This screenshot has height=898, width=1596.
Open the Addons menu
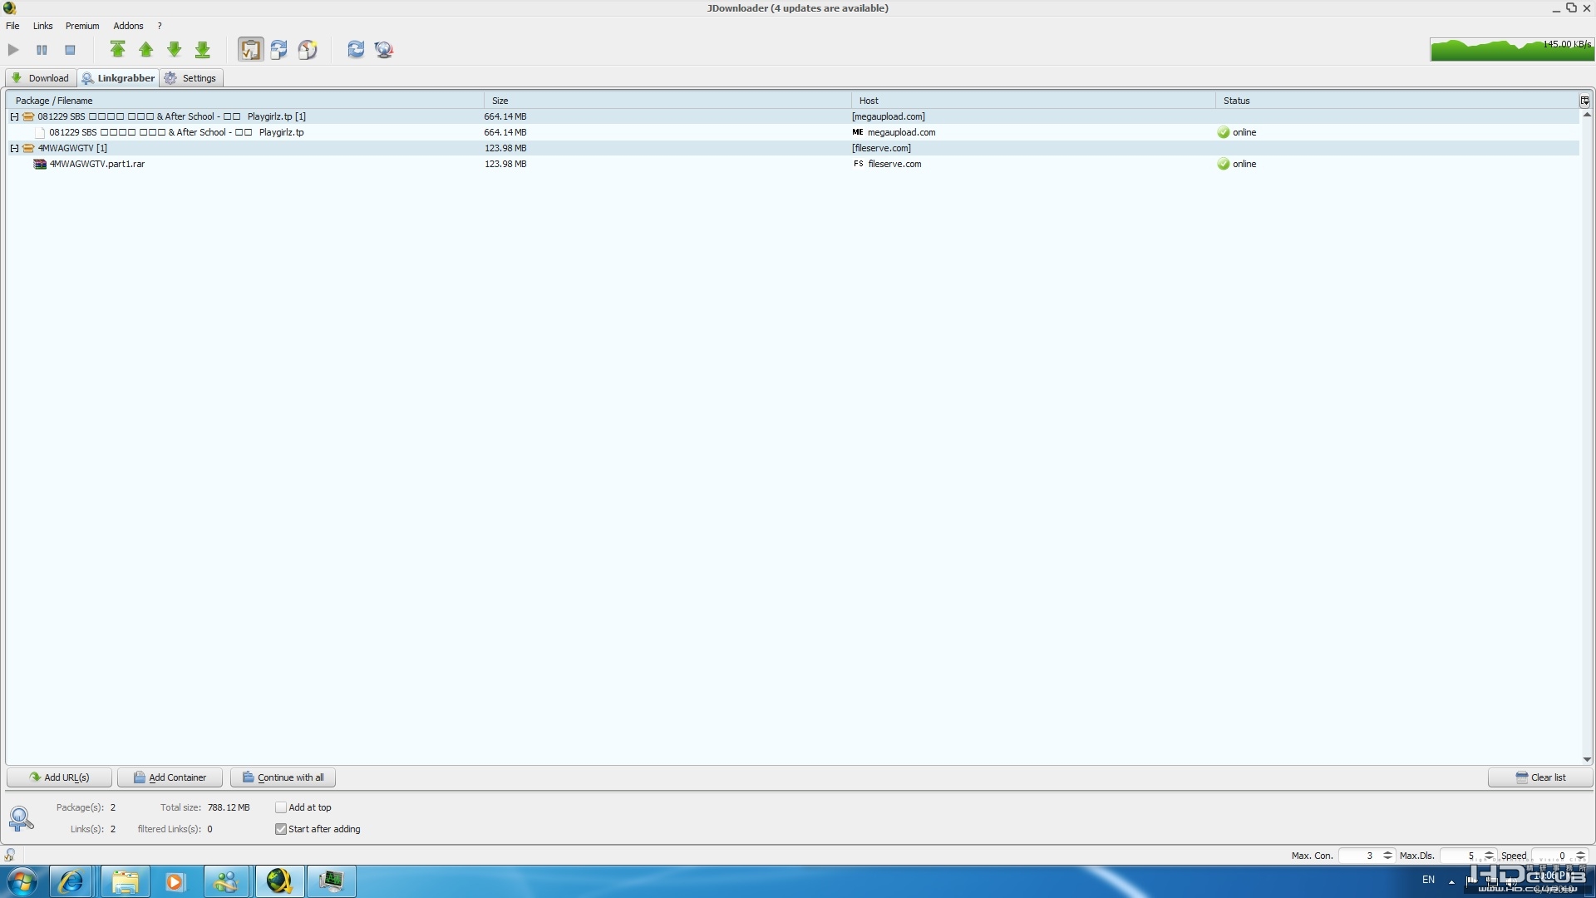tap(128, 26)
